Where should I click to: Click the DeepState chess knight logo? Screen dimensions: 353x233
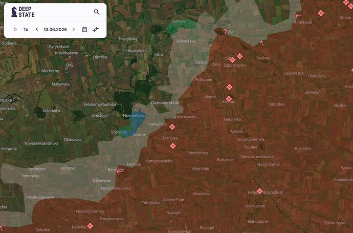click(14, 12)
